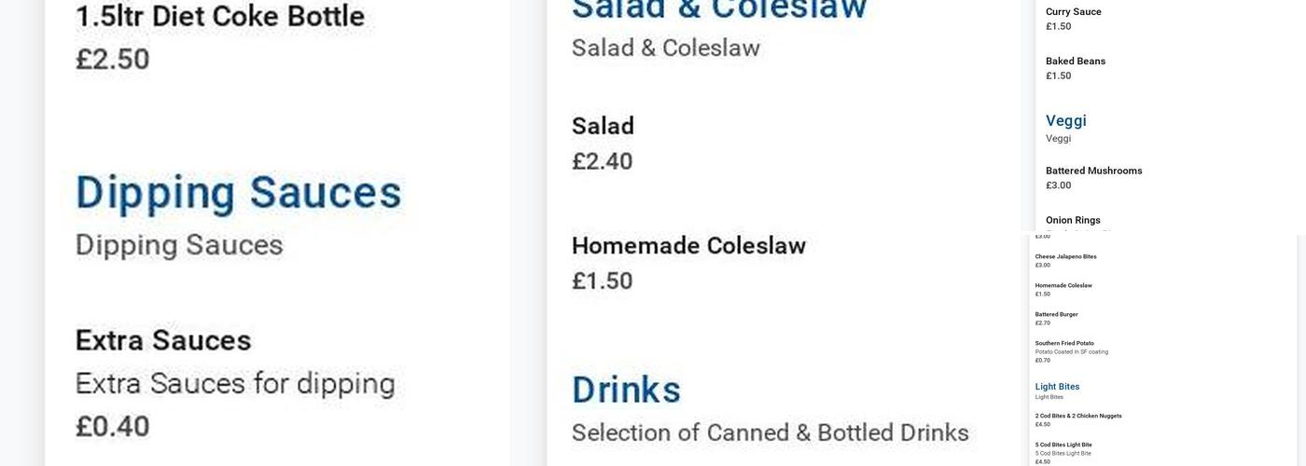
Task: Click the £0.40 price under Extra Sauces
Action: click(113, 426)
